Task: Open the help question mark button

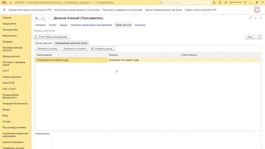Action: tap(260, 37)
